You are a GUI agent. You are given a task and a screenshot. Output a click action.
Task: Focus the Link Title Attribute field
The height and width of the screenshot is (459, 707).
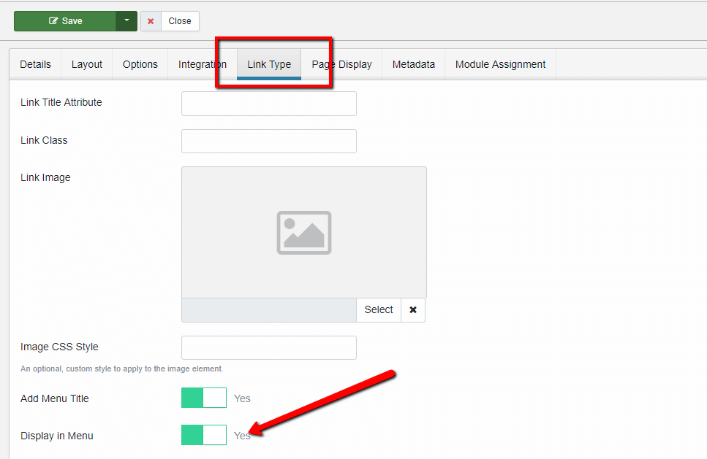tap(269, 104)
